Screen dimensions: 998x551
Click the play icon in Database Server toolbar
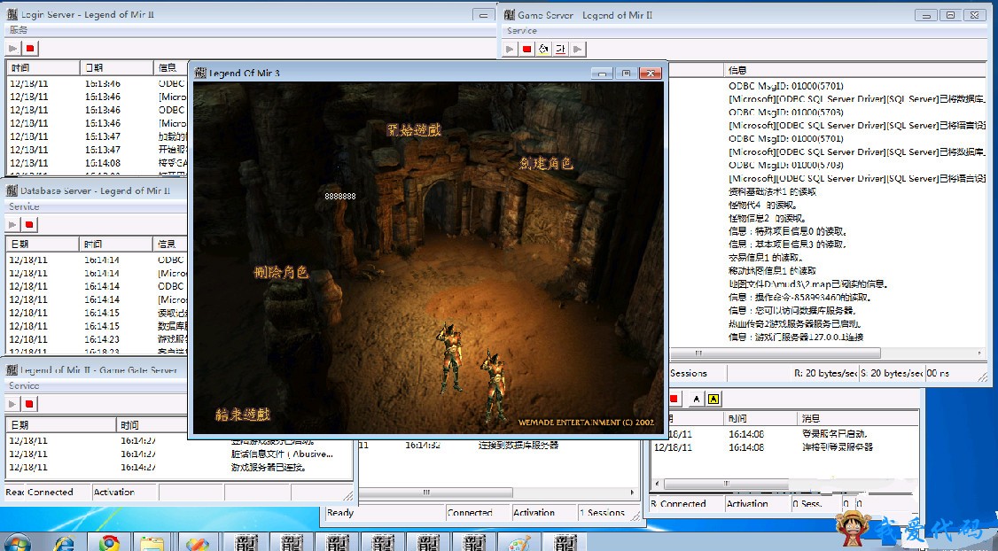12,224
